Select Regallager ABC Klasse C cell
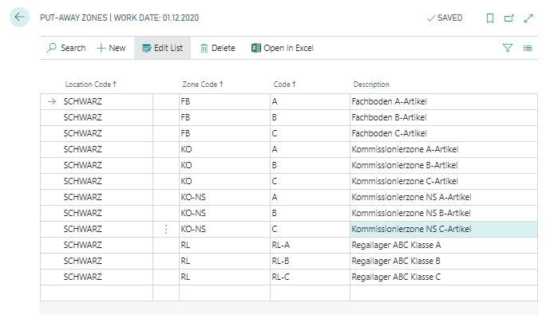The width and height of the screenshot is (554, 315). coord(443,277)
